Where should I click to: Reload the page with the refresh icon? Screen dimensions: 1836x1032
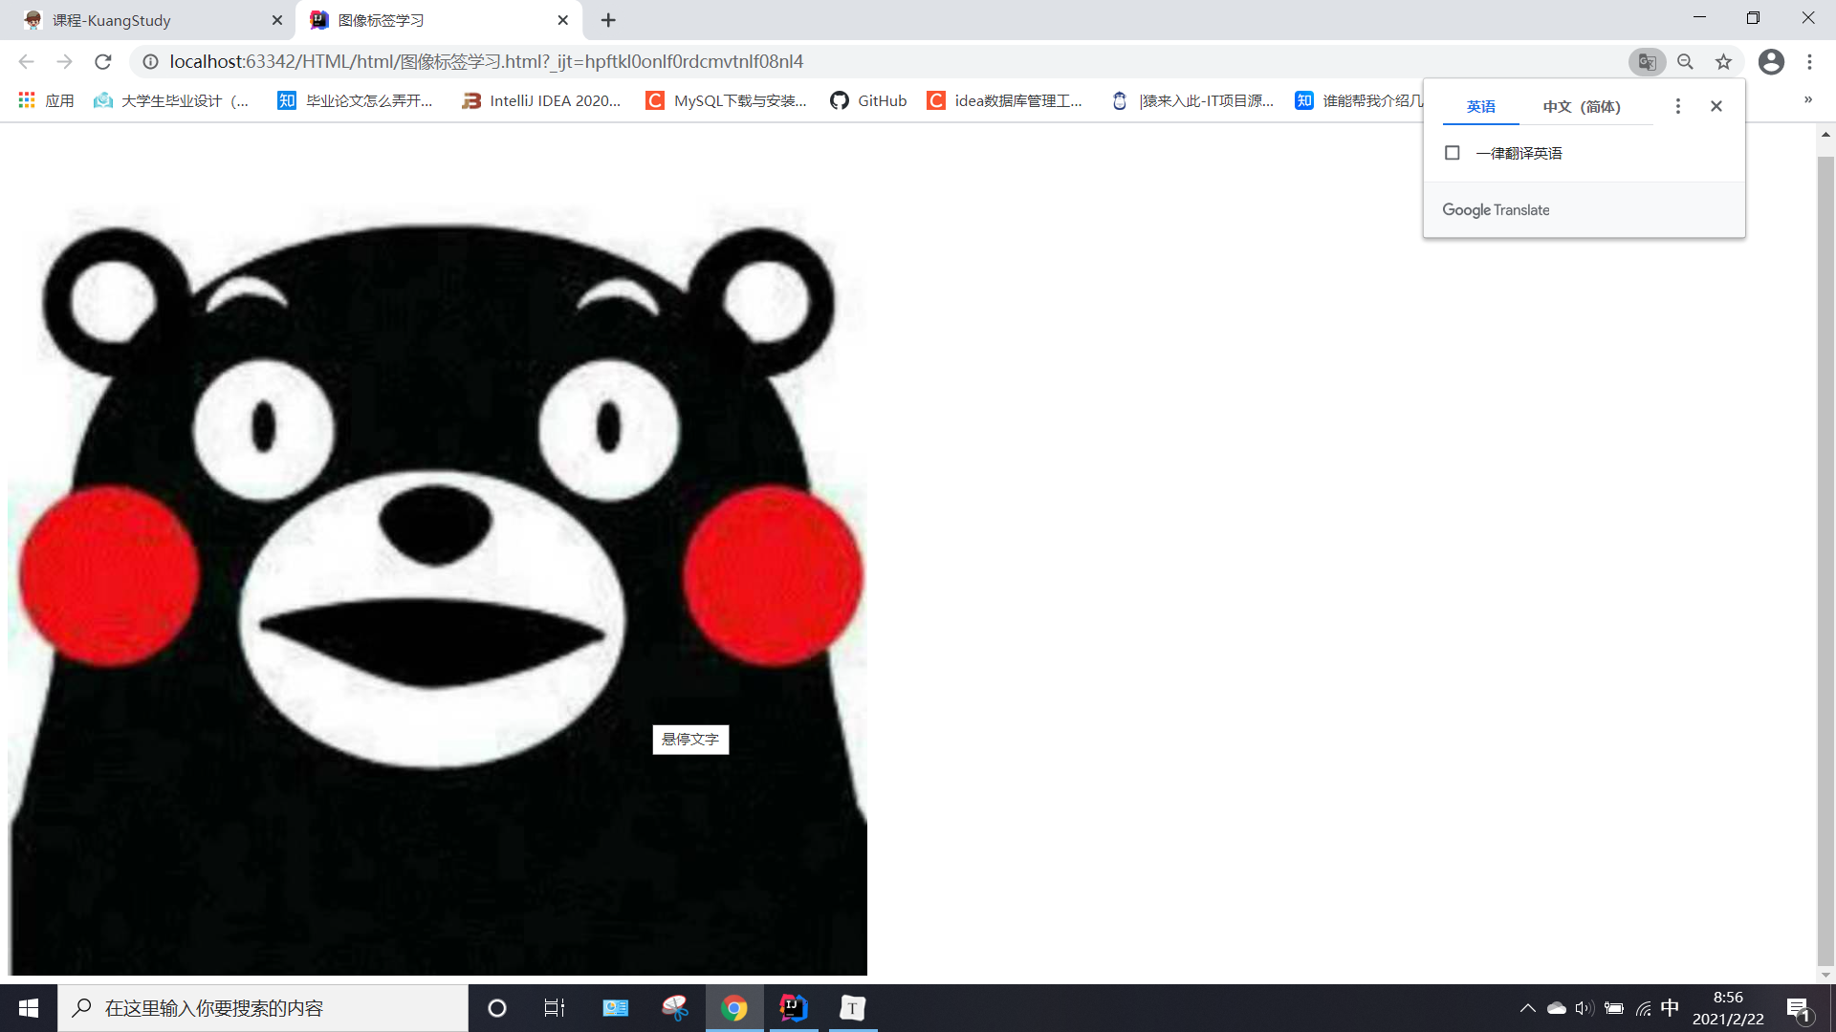[x=103, y=62]
